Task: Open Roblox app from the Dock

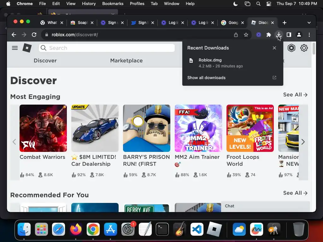Action: pyautogui.click(x=214, y=229)
